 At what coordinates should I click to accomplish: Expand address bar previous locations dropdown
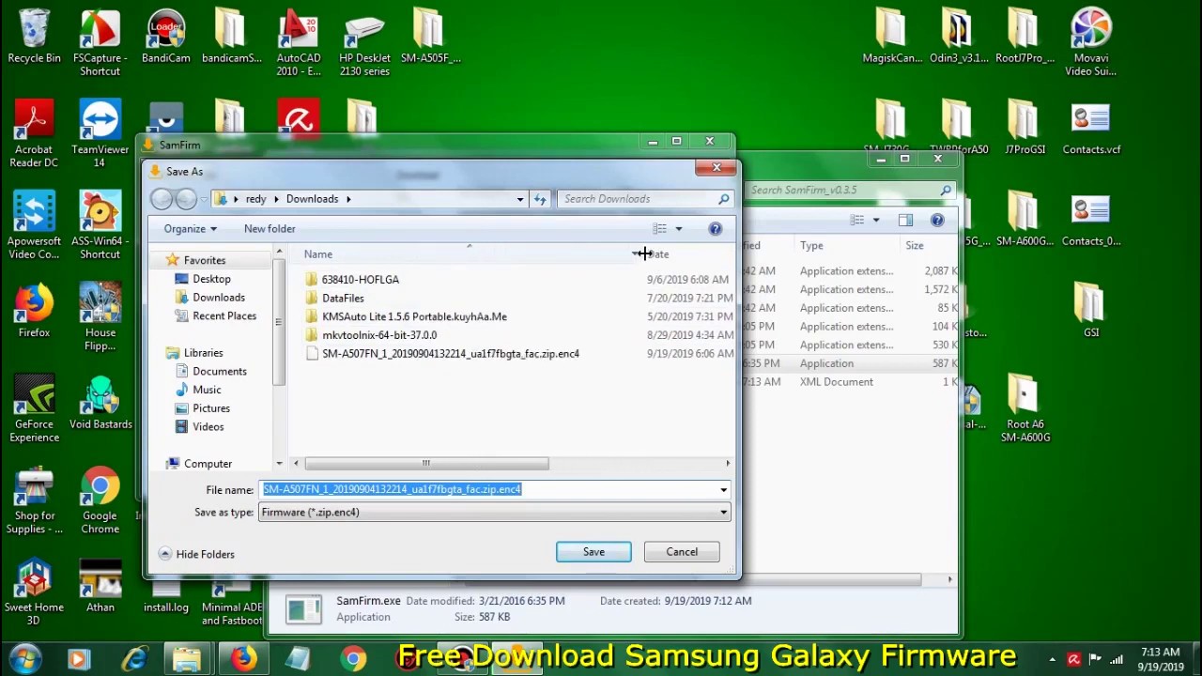tap(519, 199)
